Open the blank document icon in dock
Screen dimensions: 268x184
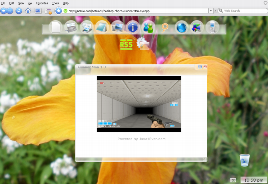click(x=56, y=27)
